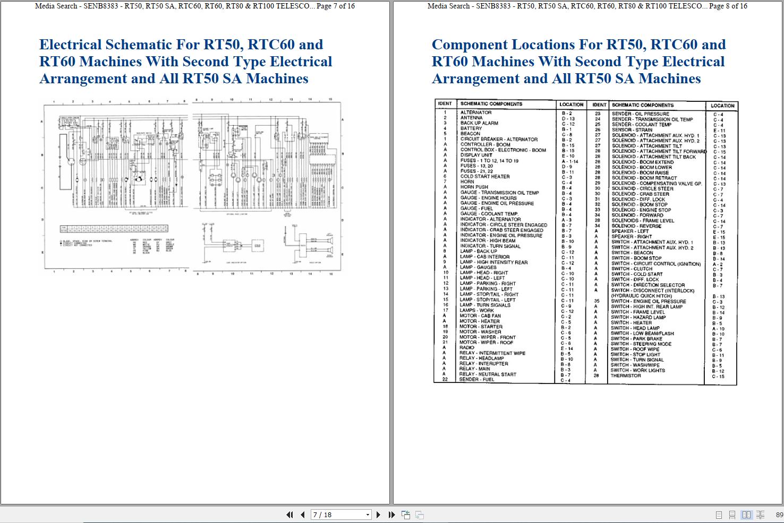
Task: Go to the first page
Action: point(290,515)
